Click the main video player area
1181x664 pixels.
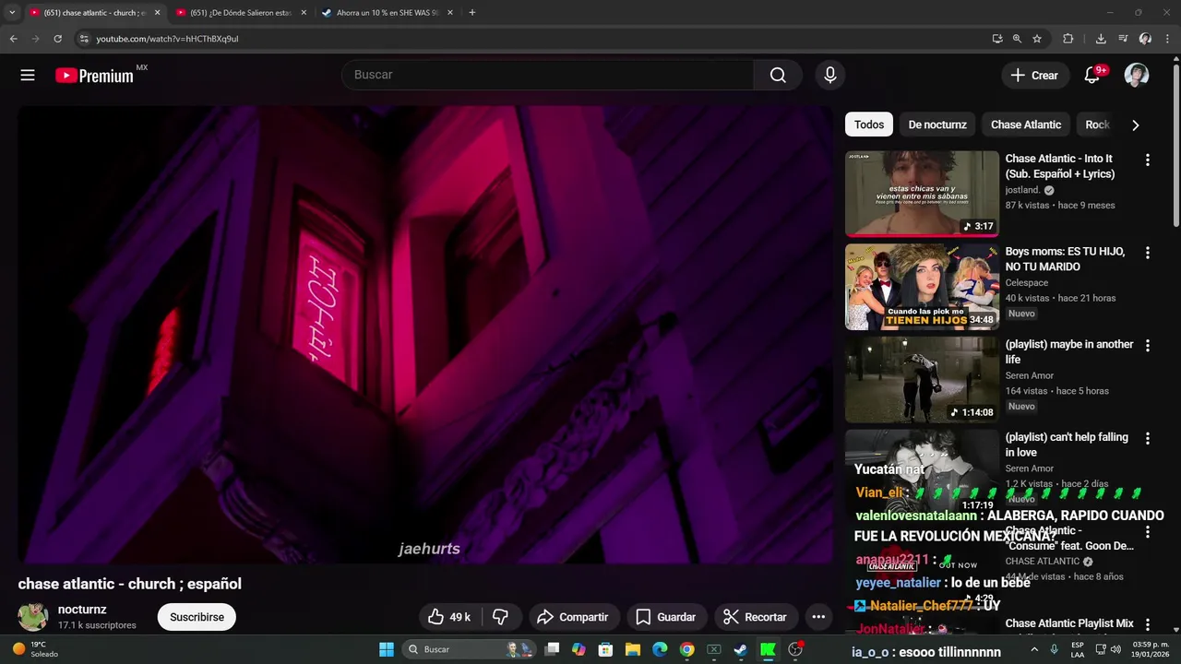click(x=425, y=334)
